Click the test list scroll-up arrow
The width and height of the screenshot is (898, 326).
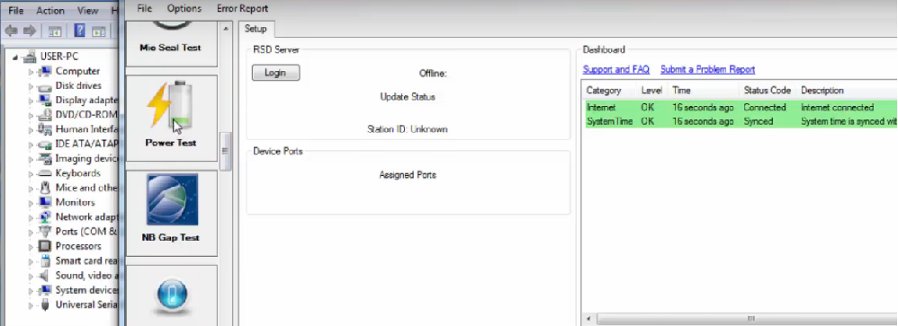(226, 28)
